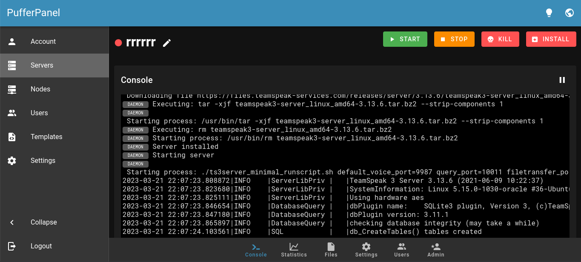This screenshot has width=581, height=262.
Task: Open the Admin section icon
Action: (435, 247)
